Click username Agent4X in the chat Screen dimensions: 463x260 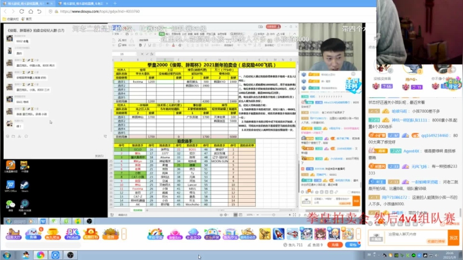(x=412, y=151)
